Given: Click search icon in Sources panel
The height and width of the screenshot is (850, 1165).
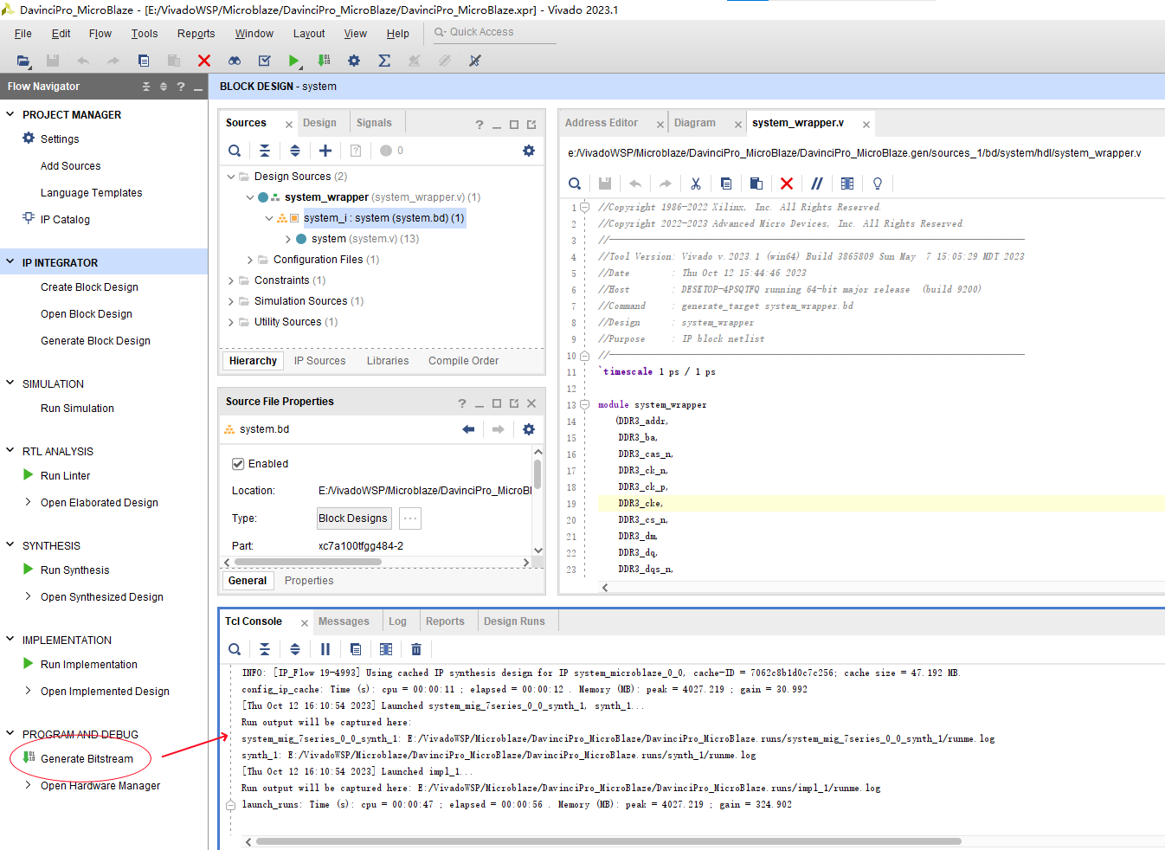Looking at the screenshot, I should point(235,151).
